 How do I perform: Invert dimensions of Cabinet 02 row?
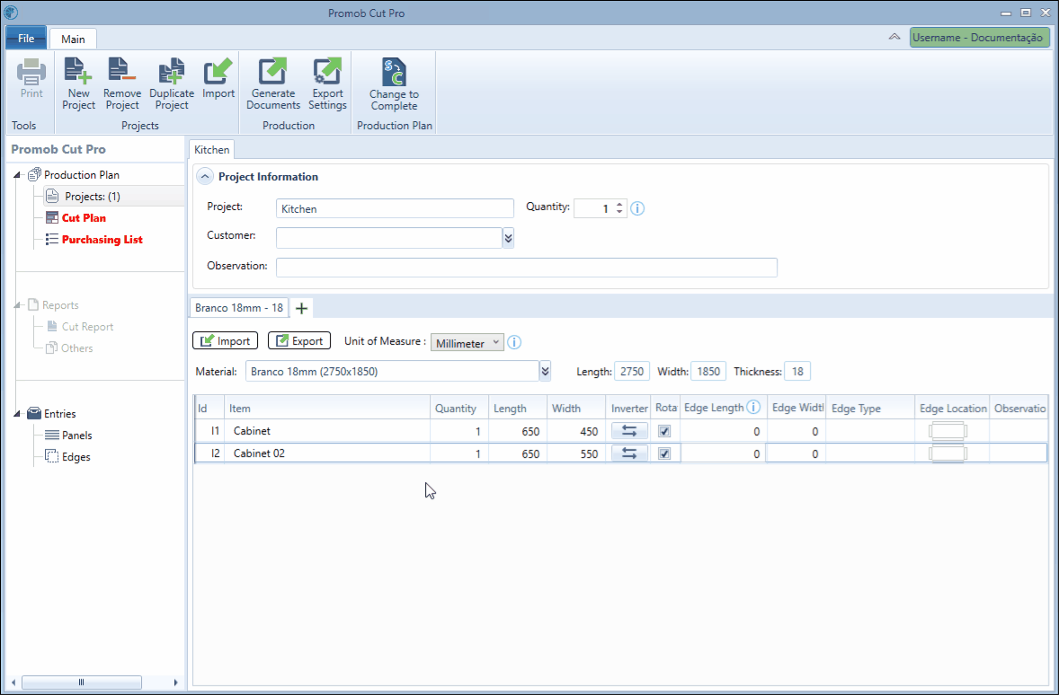629,453
